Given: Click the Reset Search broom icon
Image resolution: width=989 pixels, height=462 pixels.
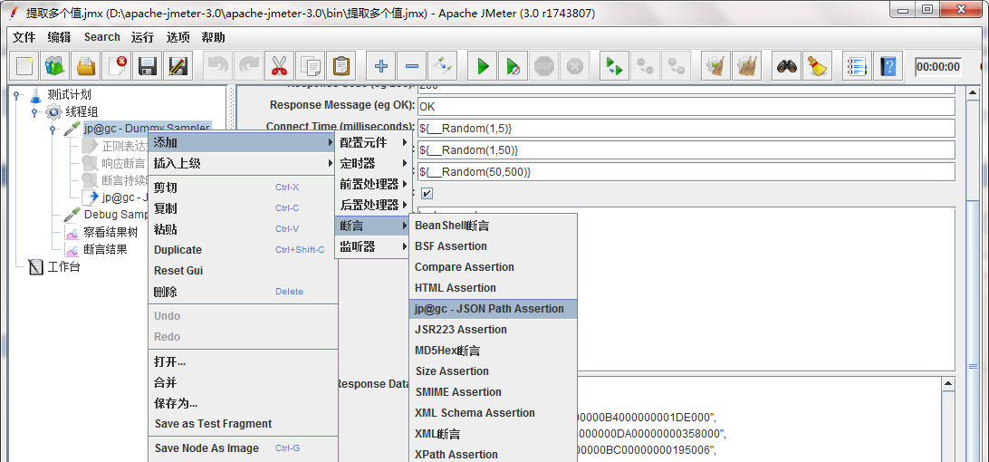Looking at the screenshot, I should [x=818, y=65].
